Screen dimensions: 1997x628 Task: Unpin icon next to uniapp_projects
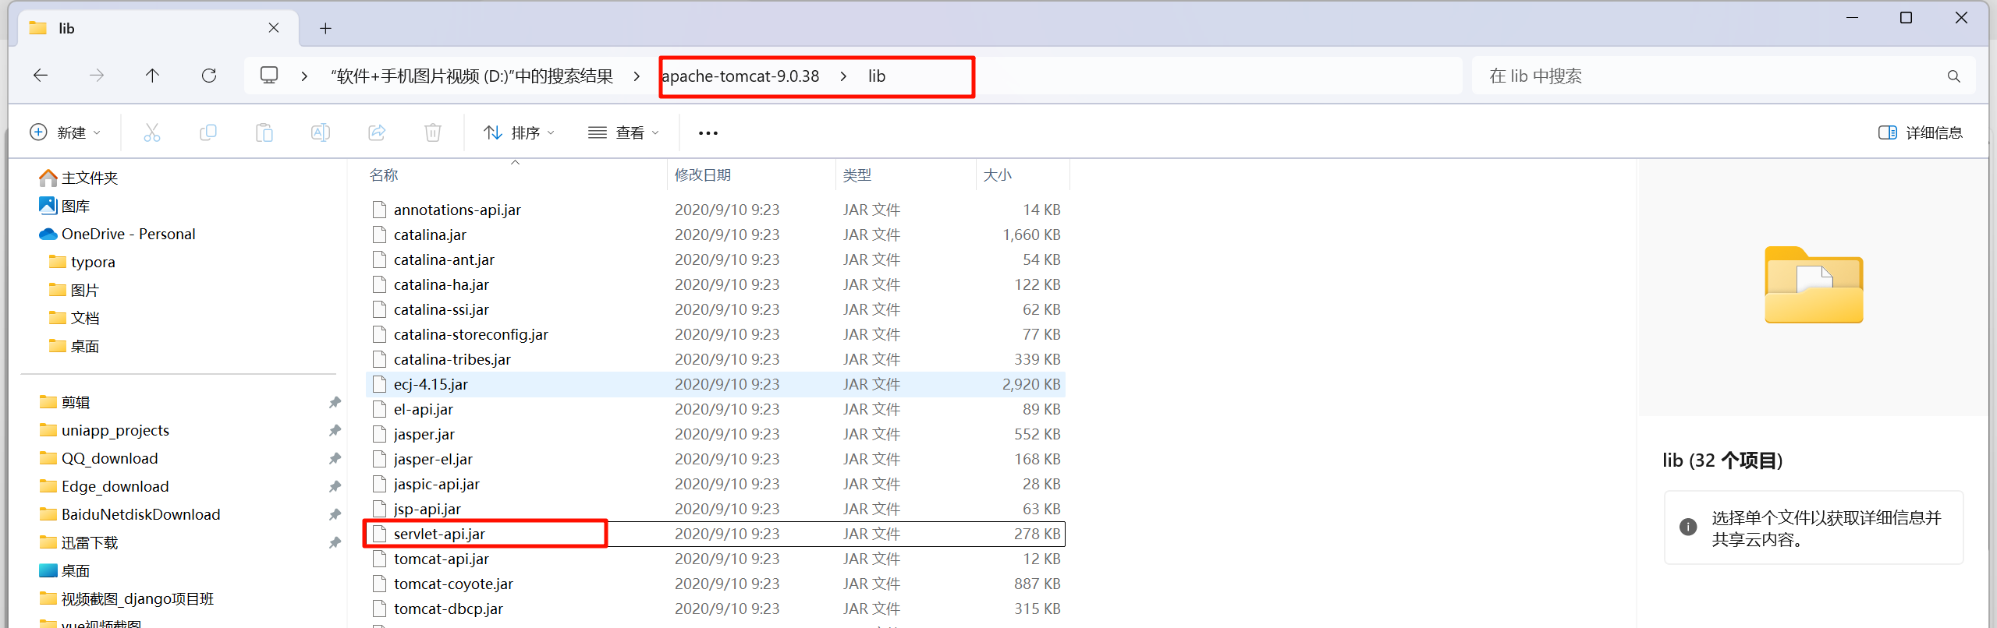pos(335,431)
